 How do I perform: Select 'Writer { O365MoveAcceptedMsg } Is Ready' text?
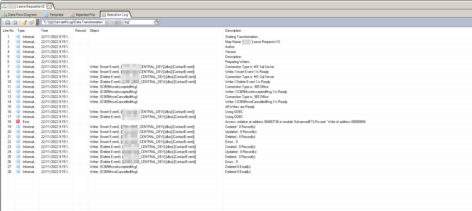click(256, 92)
